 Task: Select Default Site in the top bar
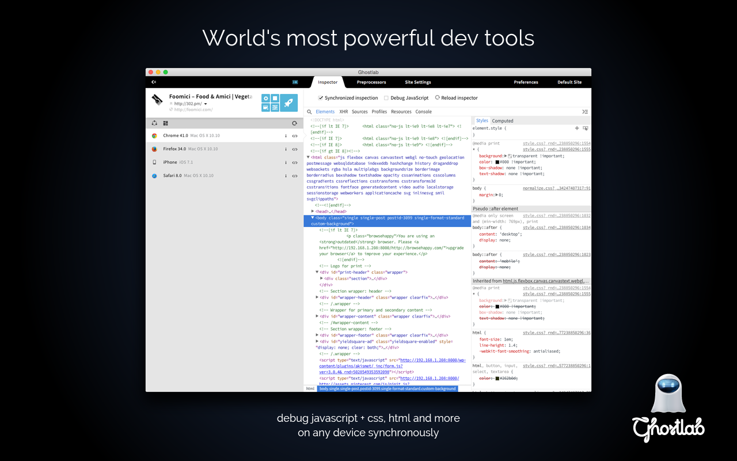569,82
